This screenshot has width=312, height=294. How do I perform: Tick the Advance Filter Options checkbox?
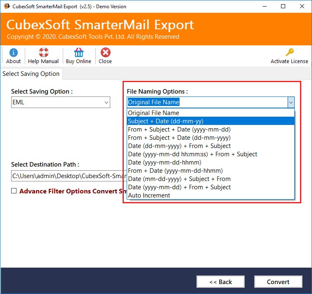[x=14, y=191]
